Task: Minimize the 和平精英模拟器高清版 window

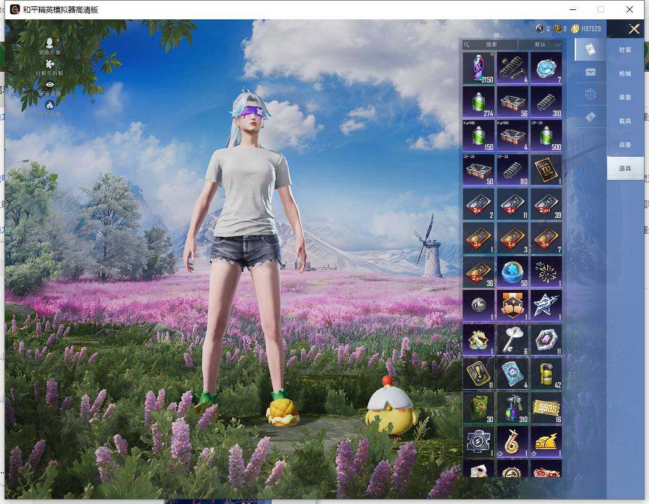Action: [x=573, y=9]
